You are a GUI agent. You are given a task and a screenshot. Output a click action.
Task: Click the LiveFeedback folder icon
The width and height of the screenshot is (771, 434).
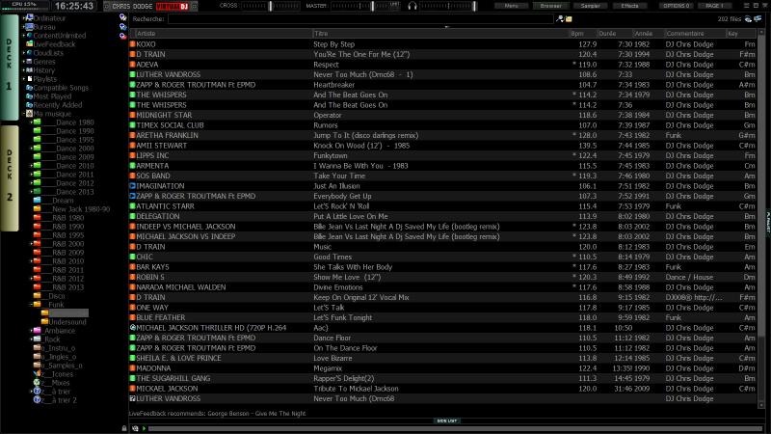[29, 43]
